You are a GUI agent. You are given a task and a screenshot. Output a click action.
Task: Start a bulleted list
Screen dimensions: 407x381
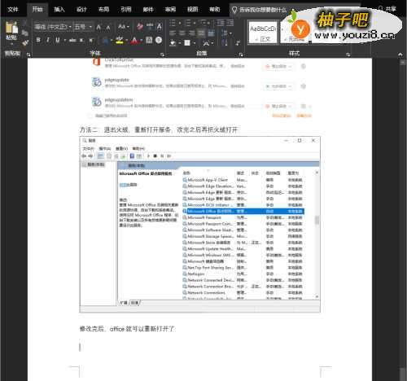tap(173, 23)
